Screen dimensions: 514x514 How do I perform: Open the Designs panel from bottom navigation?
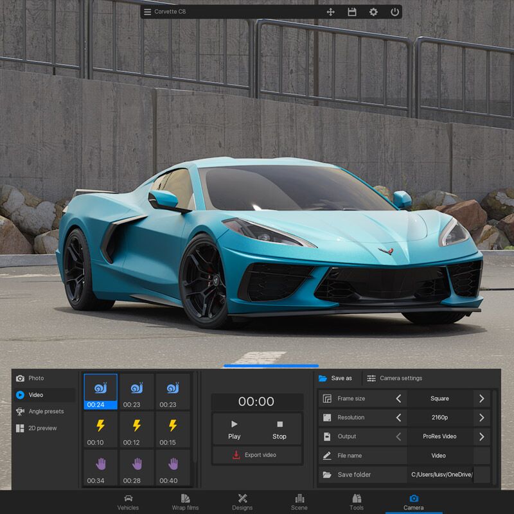(242, 501)
